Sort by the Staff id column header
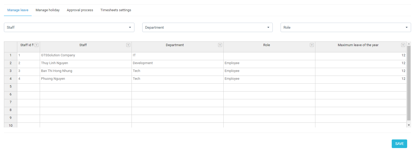The width and height of the screenshot is (415, 153). (26, 45)
